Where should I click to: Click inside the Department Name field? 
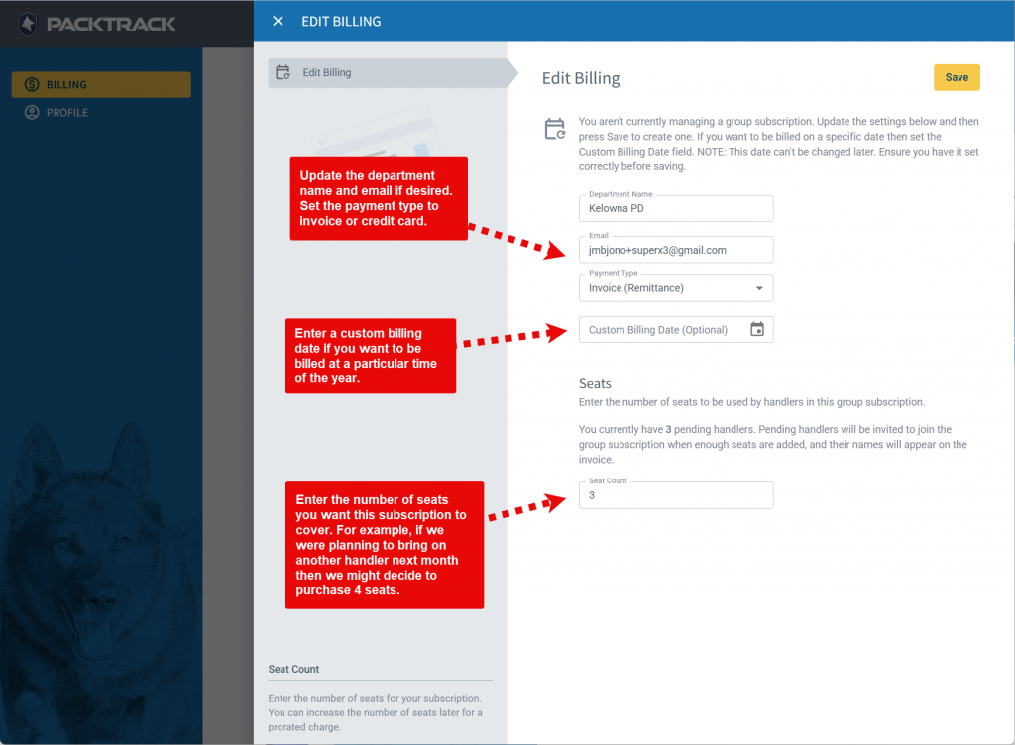[x=676, y=210]
